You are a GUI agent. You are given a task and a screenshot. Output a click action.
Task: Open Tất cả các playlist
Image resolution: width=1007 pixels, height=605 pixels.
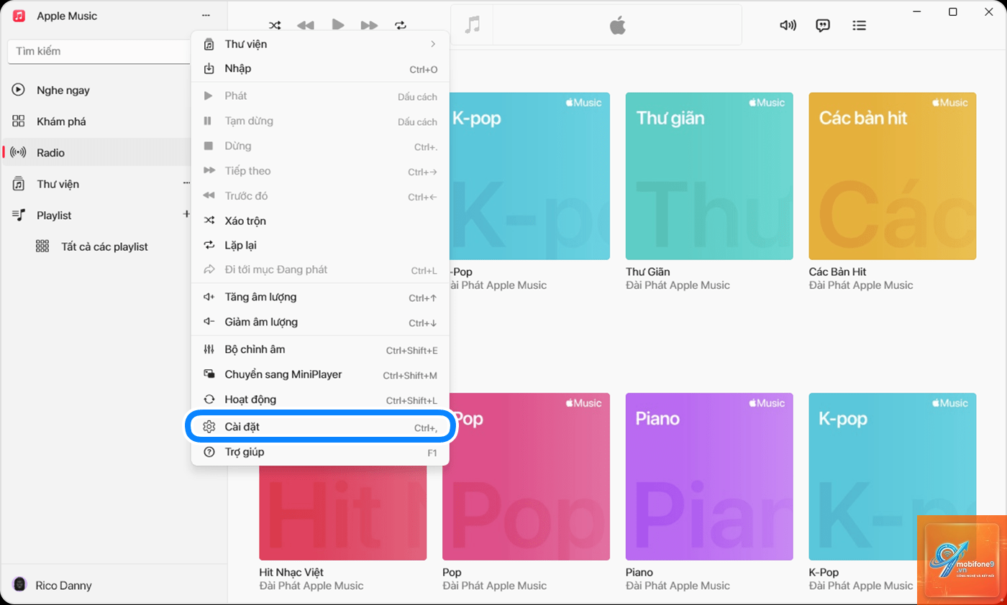click(104, 246)
